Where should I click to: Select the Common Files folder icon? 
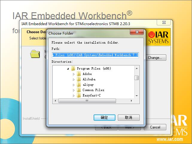coord(79,90)
